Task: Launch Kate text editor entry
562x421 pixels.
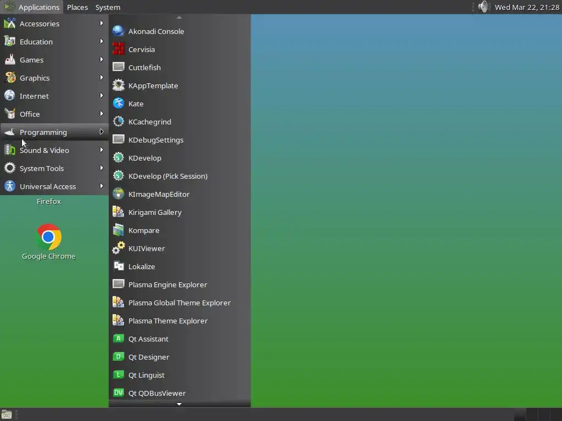Action: click(x=179, y=104)
